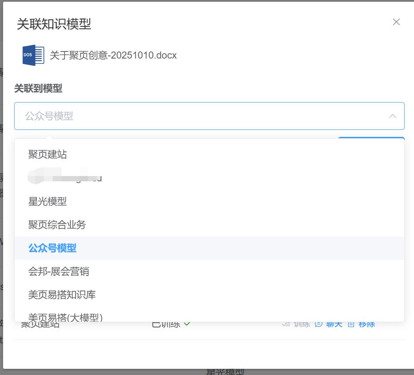Select 星光模型 option
The width and height of the screenshot is (414, 375).
[48, 202]
